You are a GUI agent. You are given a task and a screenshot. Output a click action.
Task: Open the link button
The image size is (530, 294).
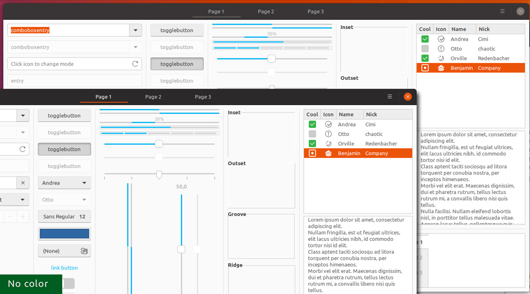(64, 268)
